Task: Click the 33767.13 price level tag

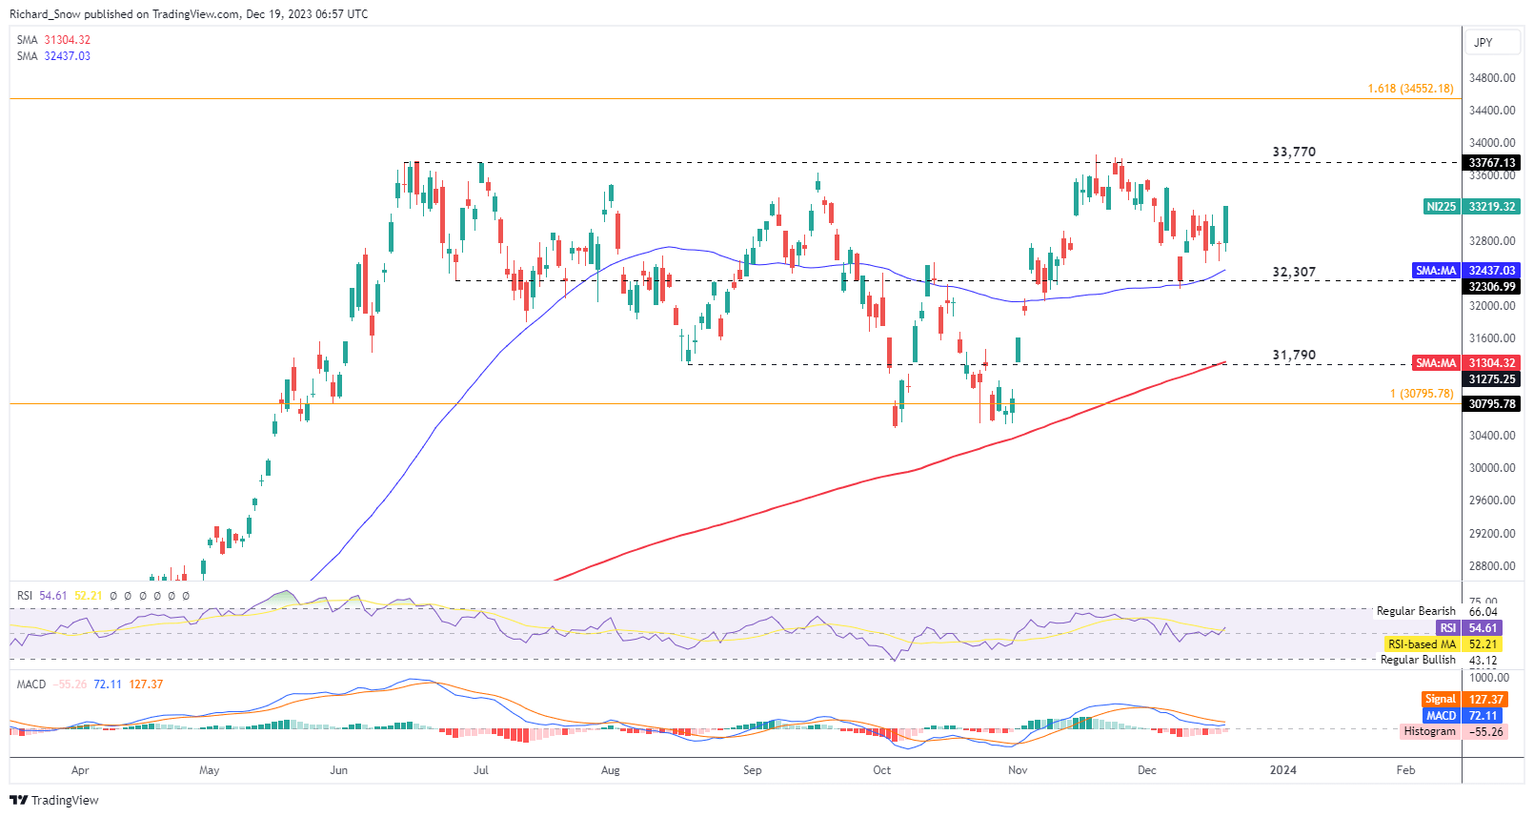Action: tap(1491, 163)
